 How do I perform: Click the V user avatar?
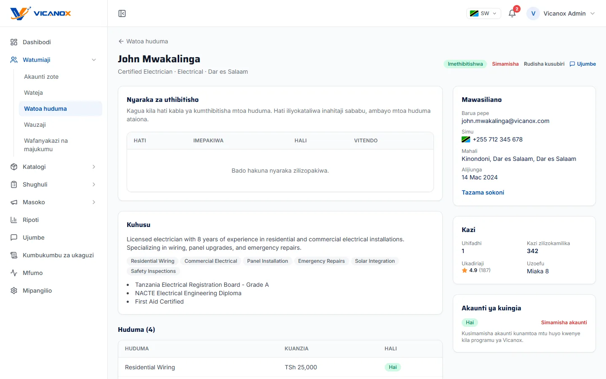(x=533, y=13)
